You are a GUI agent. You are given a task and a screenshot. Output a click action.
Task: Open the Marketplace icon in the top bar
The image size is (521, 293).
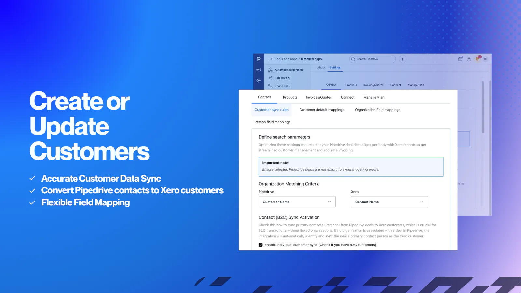[460, 59]
